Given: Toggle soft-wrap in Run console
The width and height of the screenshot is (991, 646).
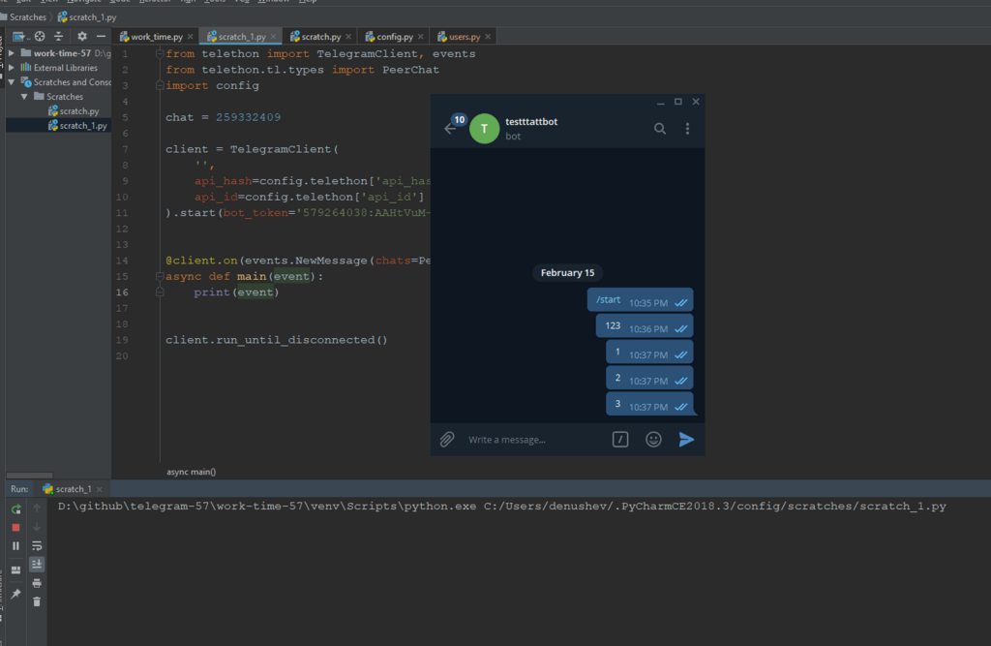Looking at the screenshot, I should pos(37,545).
